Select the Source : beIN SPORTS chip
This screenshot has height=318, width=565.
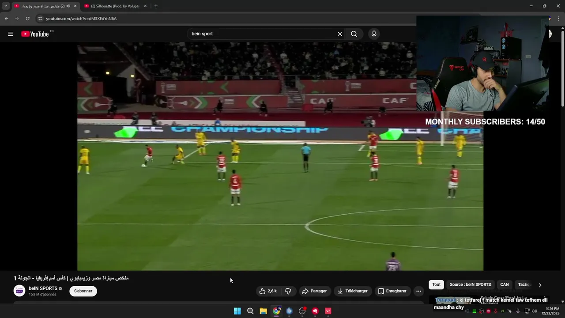point(470,285)
